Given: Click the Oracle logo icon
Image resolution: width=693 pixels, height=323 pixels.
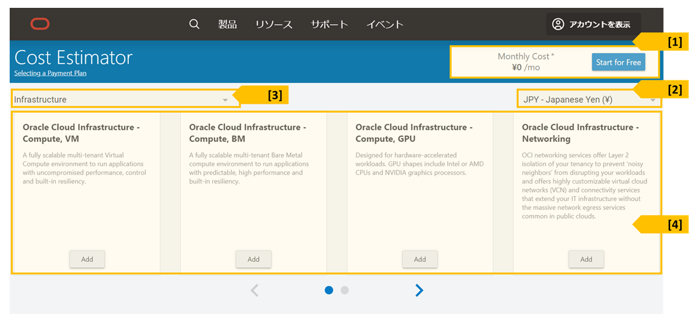Looking at the screenshot, I should tap(40, 24).
